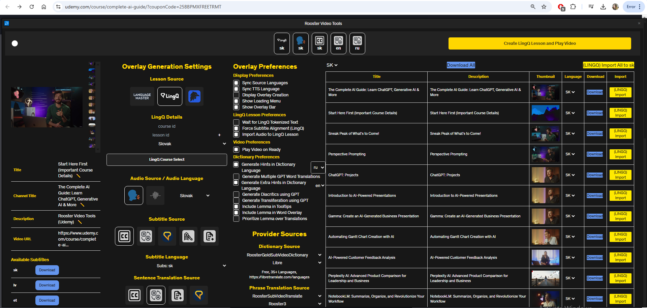This screenshot has width=647, height=308.
Task: Edit the Description pencil icon
Action: pyautogui.click(x=80, y=222)
